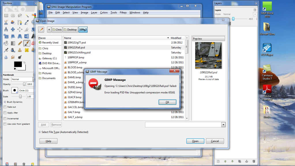Click the path back arrow button
This screenshot has width=295, height=166.
tap(49, 29)
